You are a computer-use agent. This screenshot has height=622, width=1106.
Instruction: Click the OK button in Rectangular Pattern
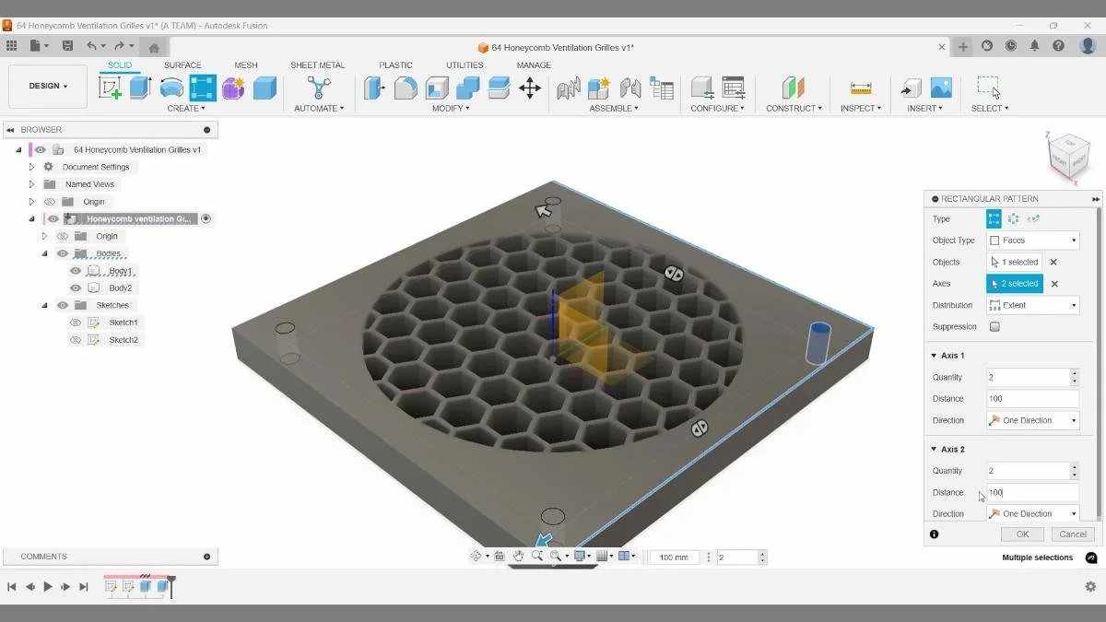click(1021, 534)
